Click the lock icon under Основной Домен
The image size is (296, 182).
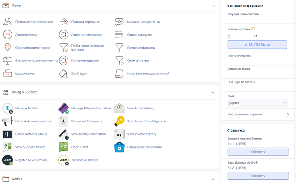click(229, 36)
